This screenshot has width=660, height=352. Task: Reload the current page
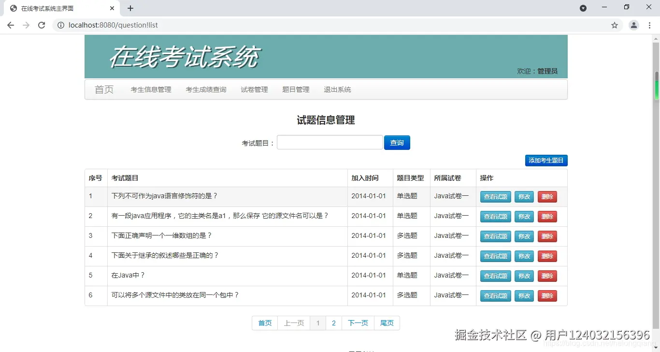[42, 25]
